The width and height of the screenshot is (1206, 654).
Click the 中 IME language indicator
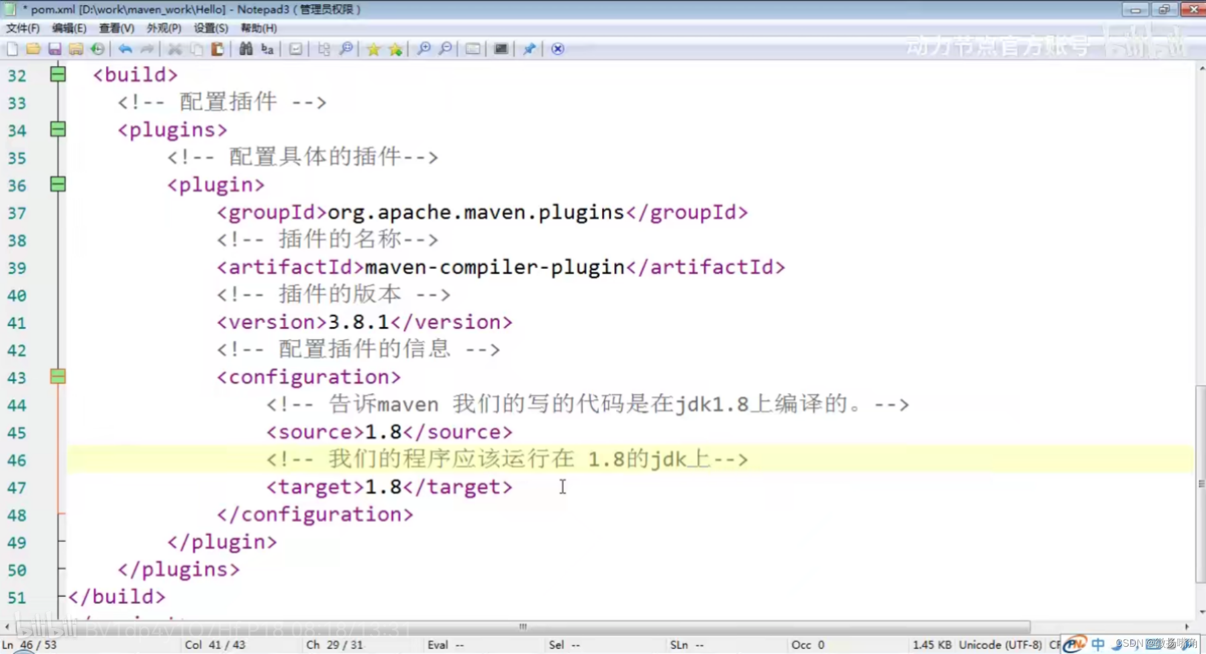[1098, 644]
